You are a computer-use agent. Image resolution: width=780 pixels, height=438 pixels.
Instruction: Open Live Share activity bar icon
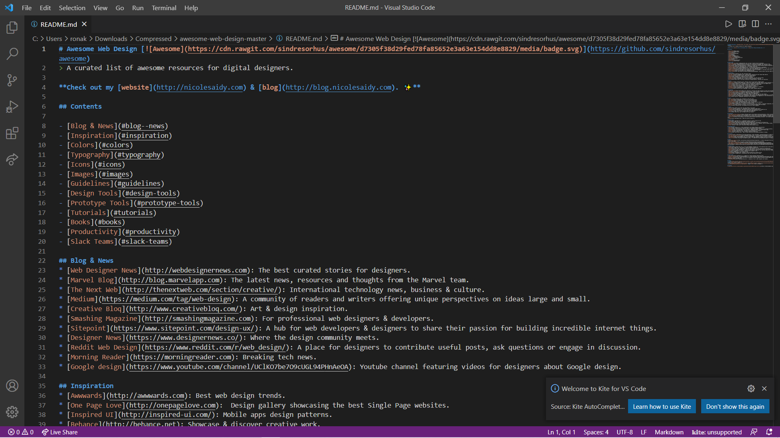pyautogui.click(x=12, y=159)
